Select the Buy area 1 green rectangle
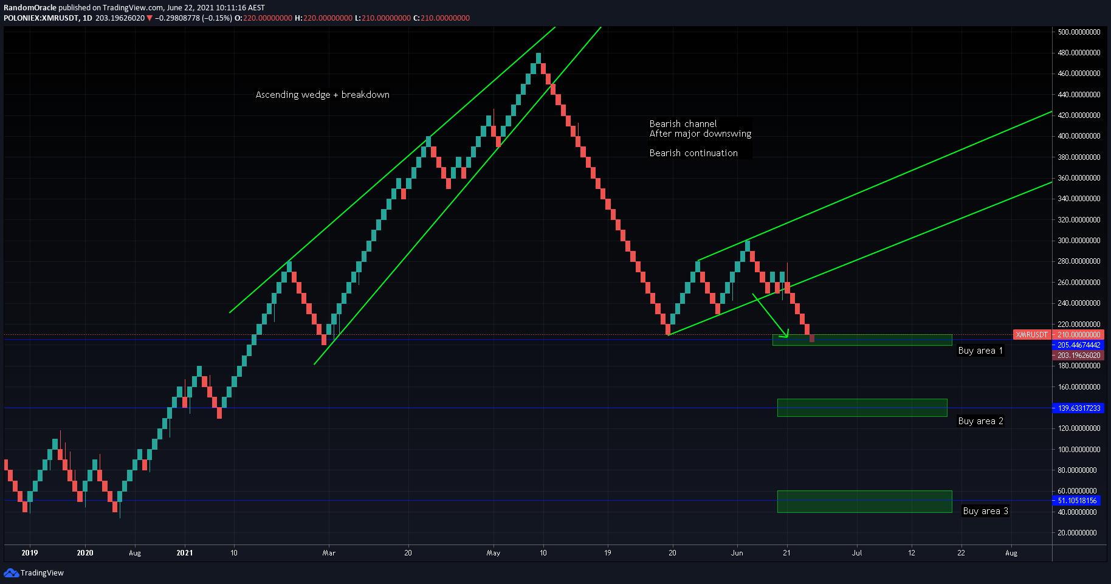Screen dimensions: 1111x584 [x=862, y=340]
